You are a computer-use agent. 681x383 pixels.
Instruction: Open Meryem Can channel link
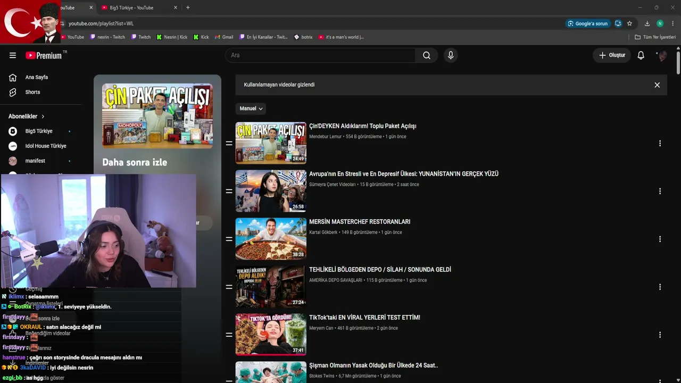(x=321, y=328)
